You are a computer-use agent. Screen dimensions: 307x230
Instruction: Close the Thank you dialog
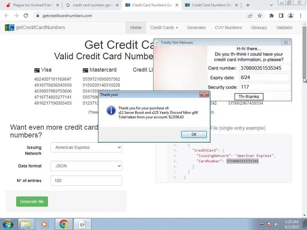tap(204, 94)
